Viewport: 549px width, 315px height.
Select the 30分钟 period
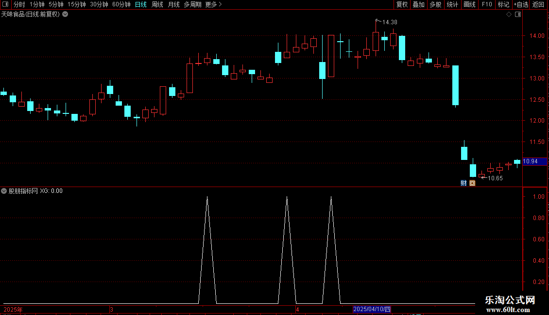[99, 4]
